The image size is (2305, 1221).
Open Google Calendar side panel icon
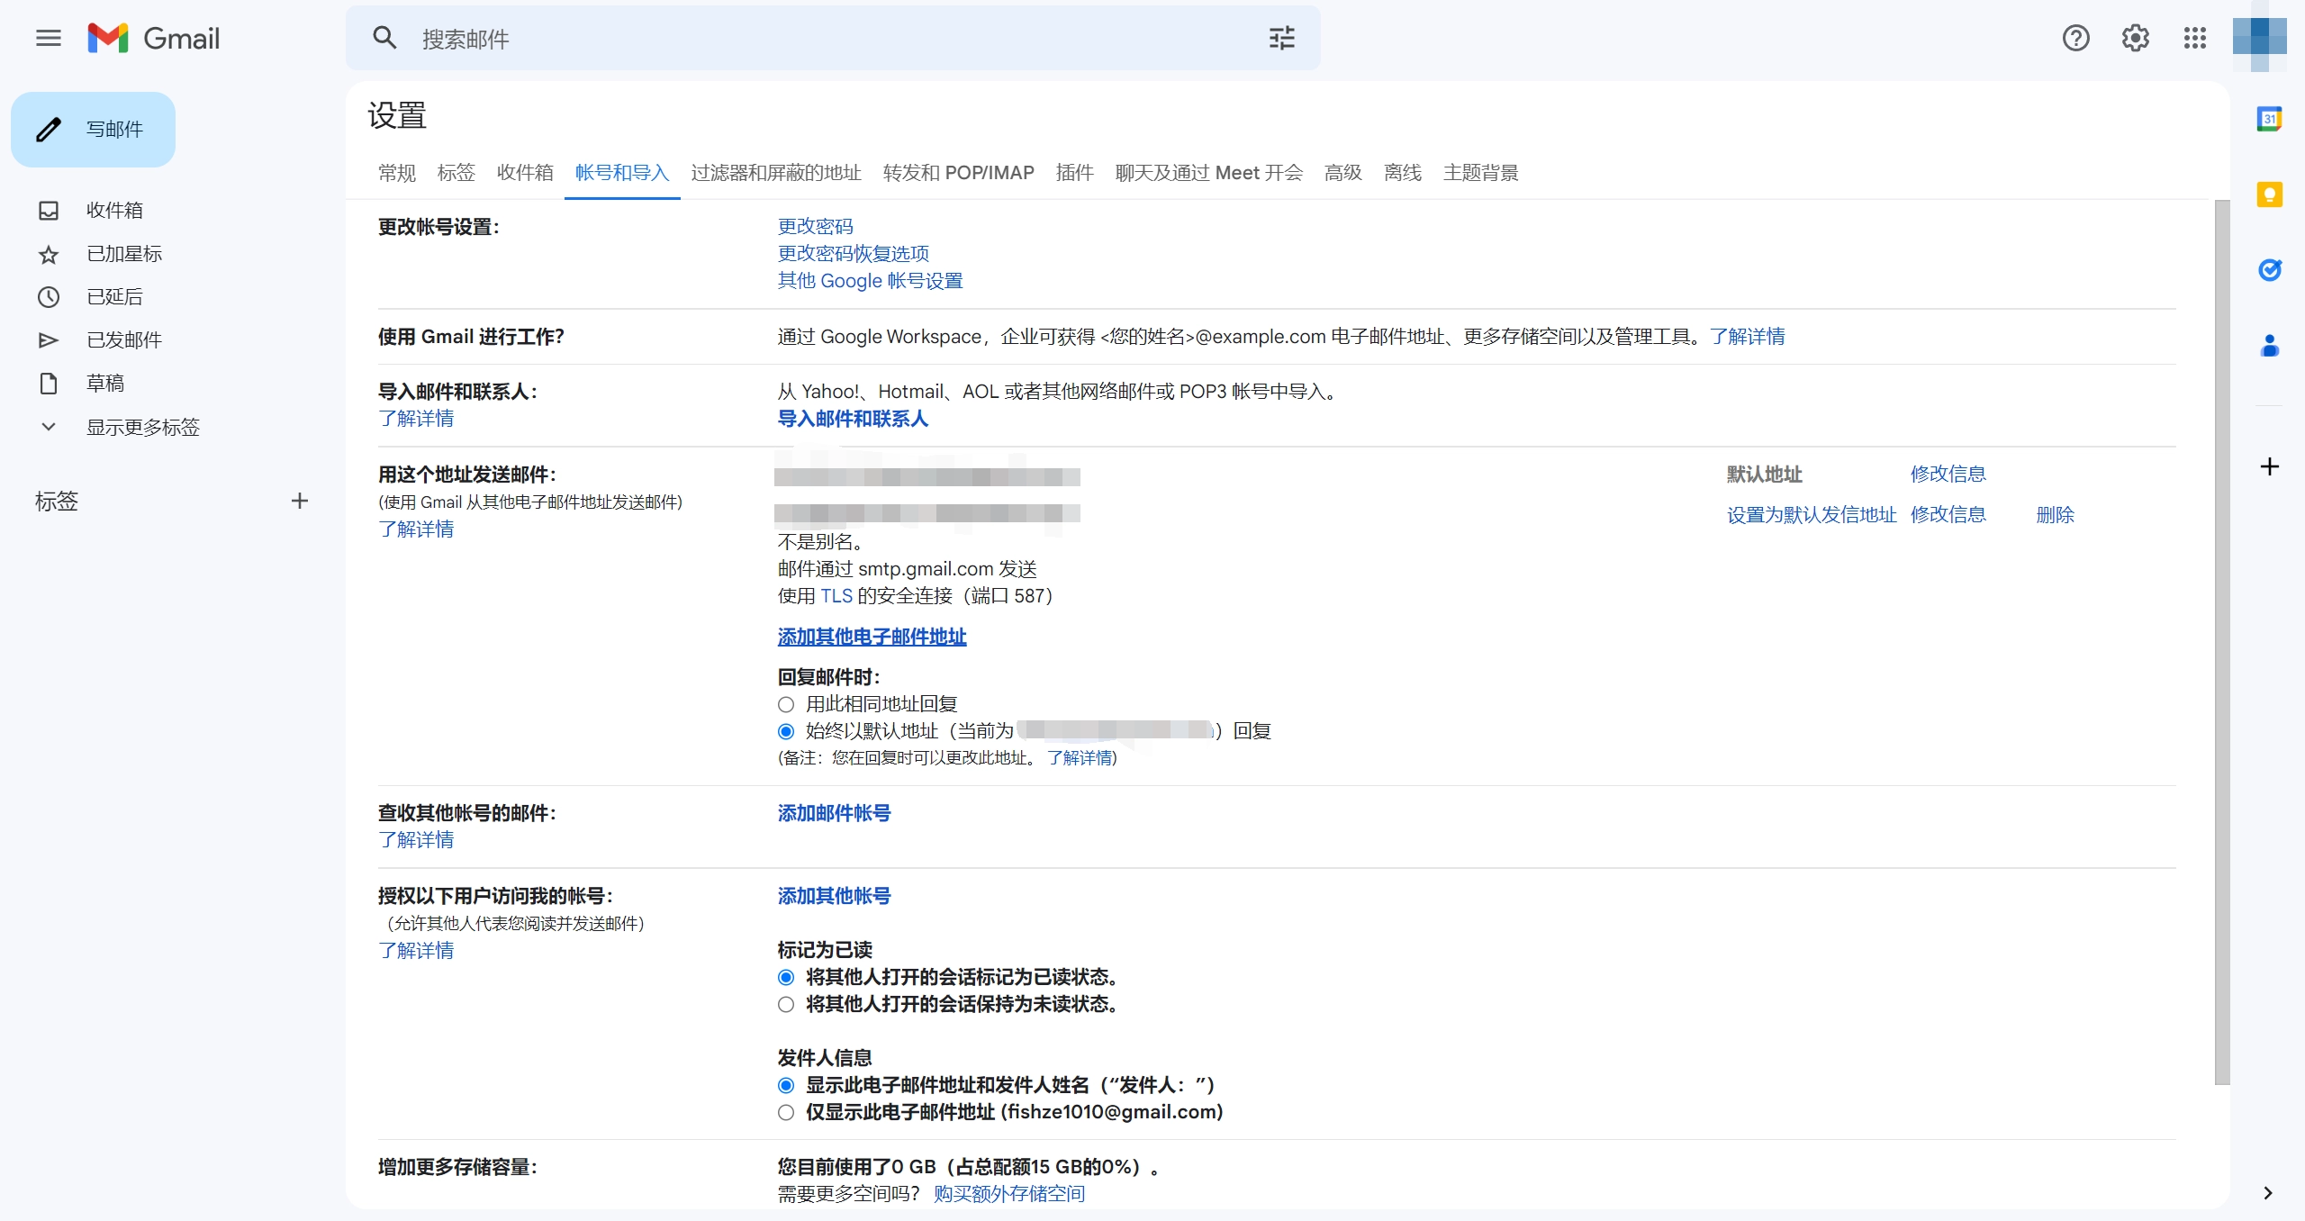tap(2269, 119)
